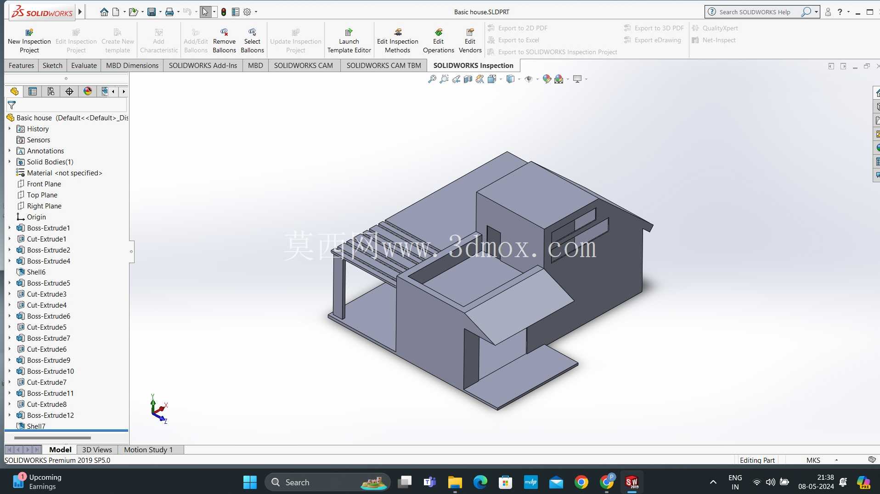880x494 pixels.
Task: Click the Options gear icon
Action: pyautogui.click(x=247, y=12)
